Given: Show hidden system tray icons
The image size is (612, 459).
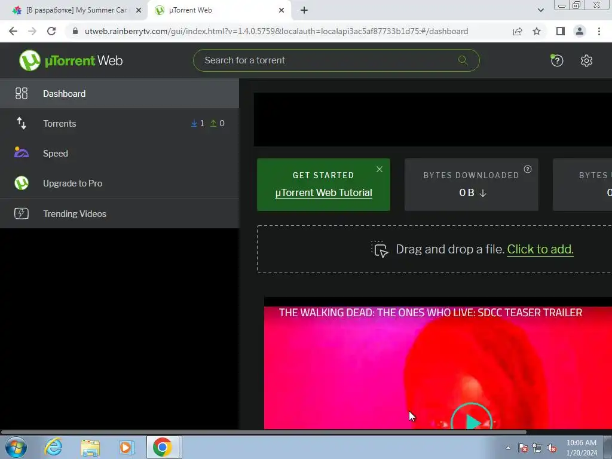Looking at the screenshot, I should pos(508,448).
